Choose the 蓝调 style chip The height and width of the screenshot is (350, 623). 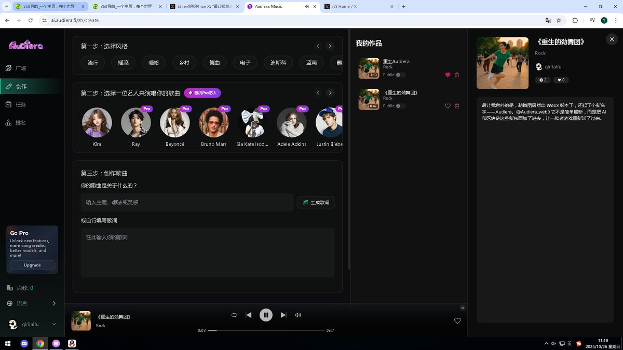(x=311, y=63)
